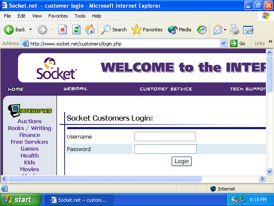
Task: Open the Tools menu
Action: pos(80,16)
